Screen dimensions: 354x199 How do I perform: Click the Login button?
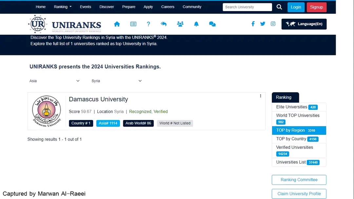click(296, 7)
